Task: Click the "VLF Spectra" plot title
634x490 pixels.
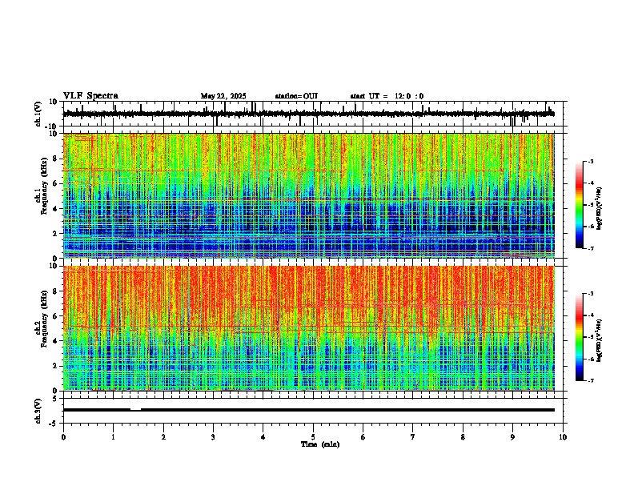Action: click(90, 96)
